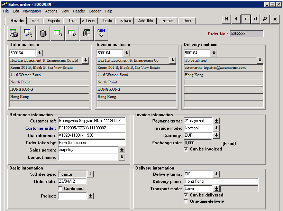Expand the Currency dropdown
The height and width of the screenshot is (211, 283).
(x=216, y=135)
